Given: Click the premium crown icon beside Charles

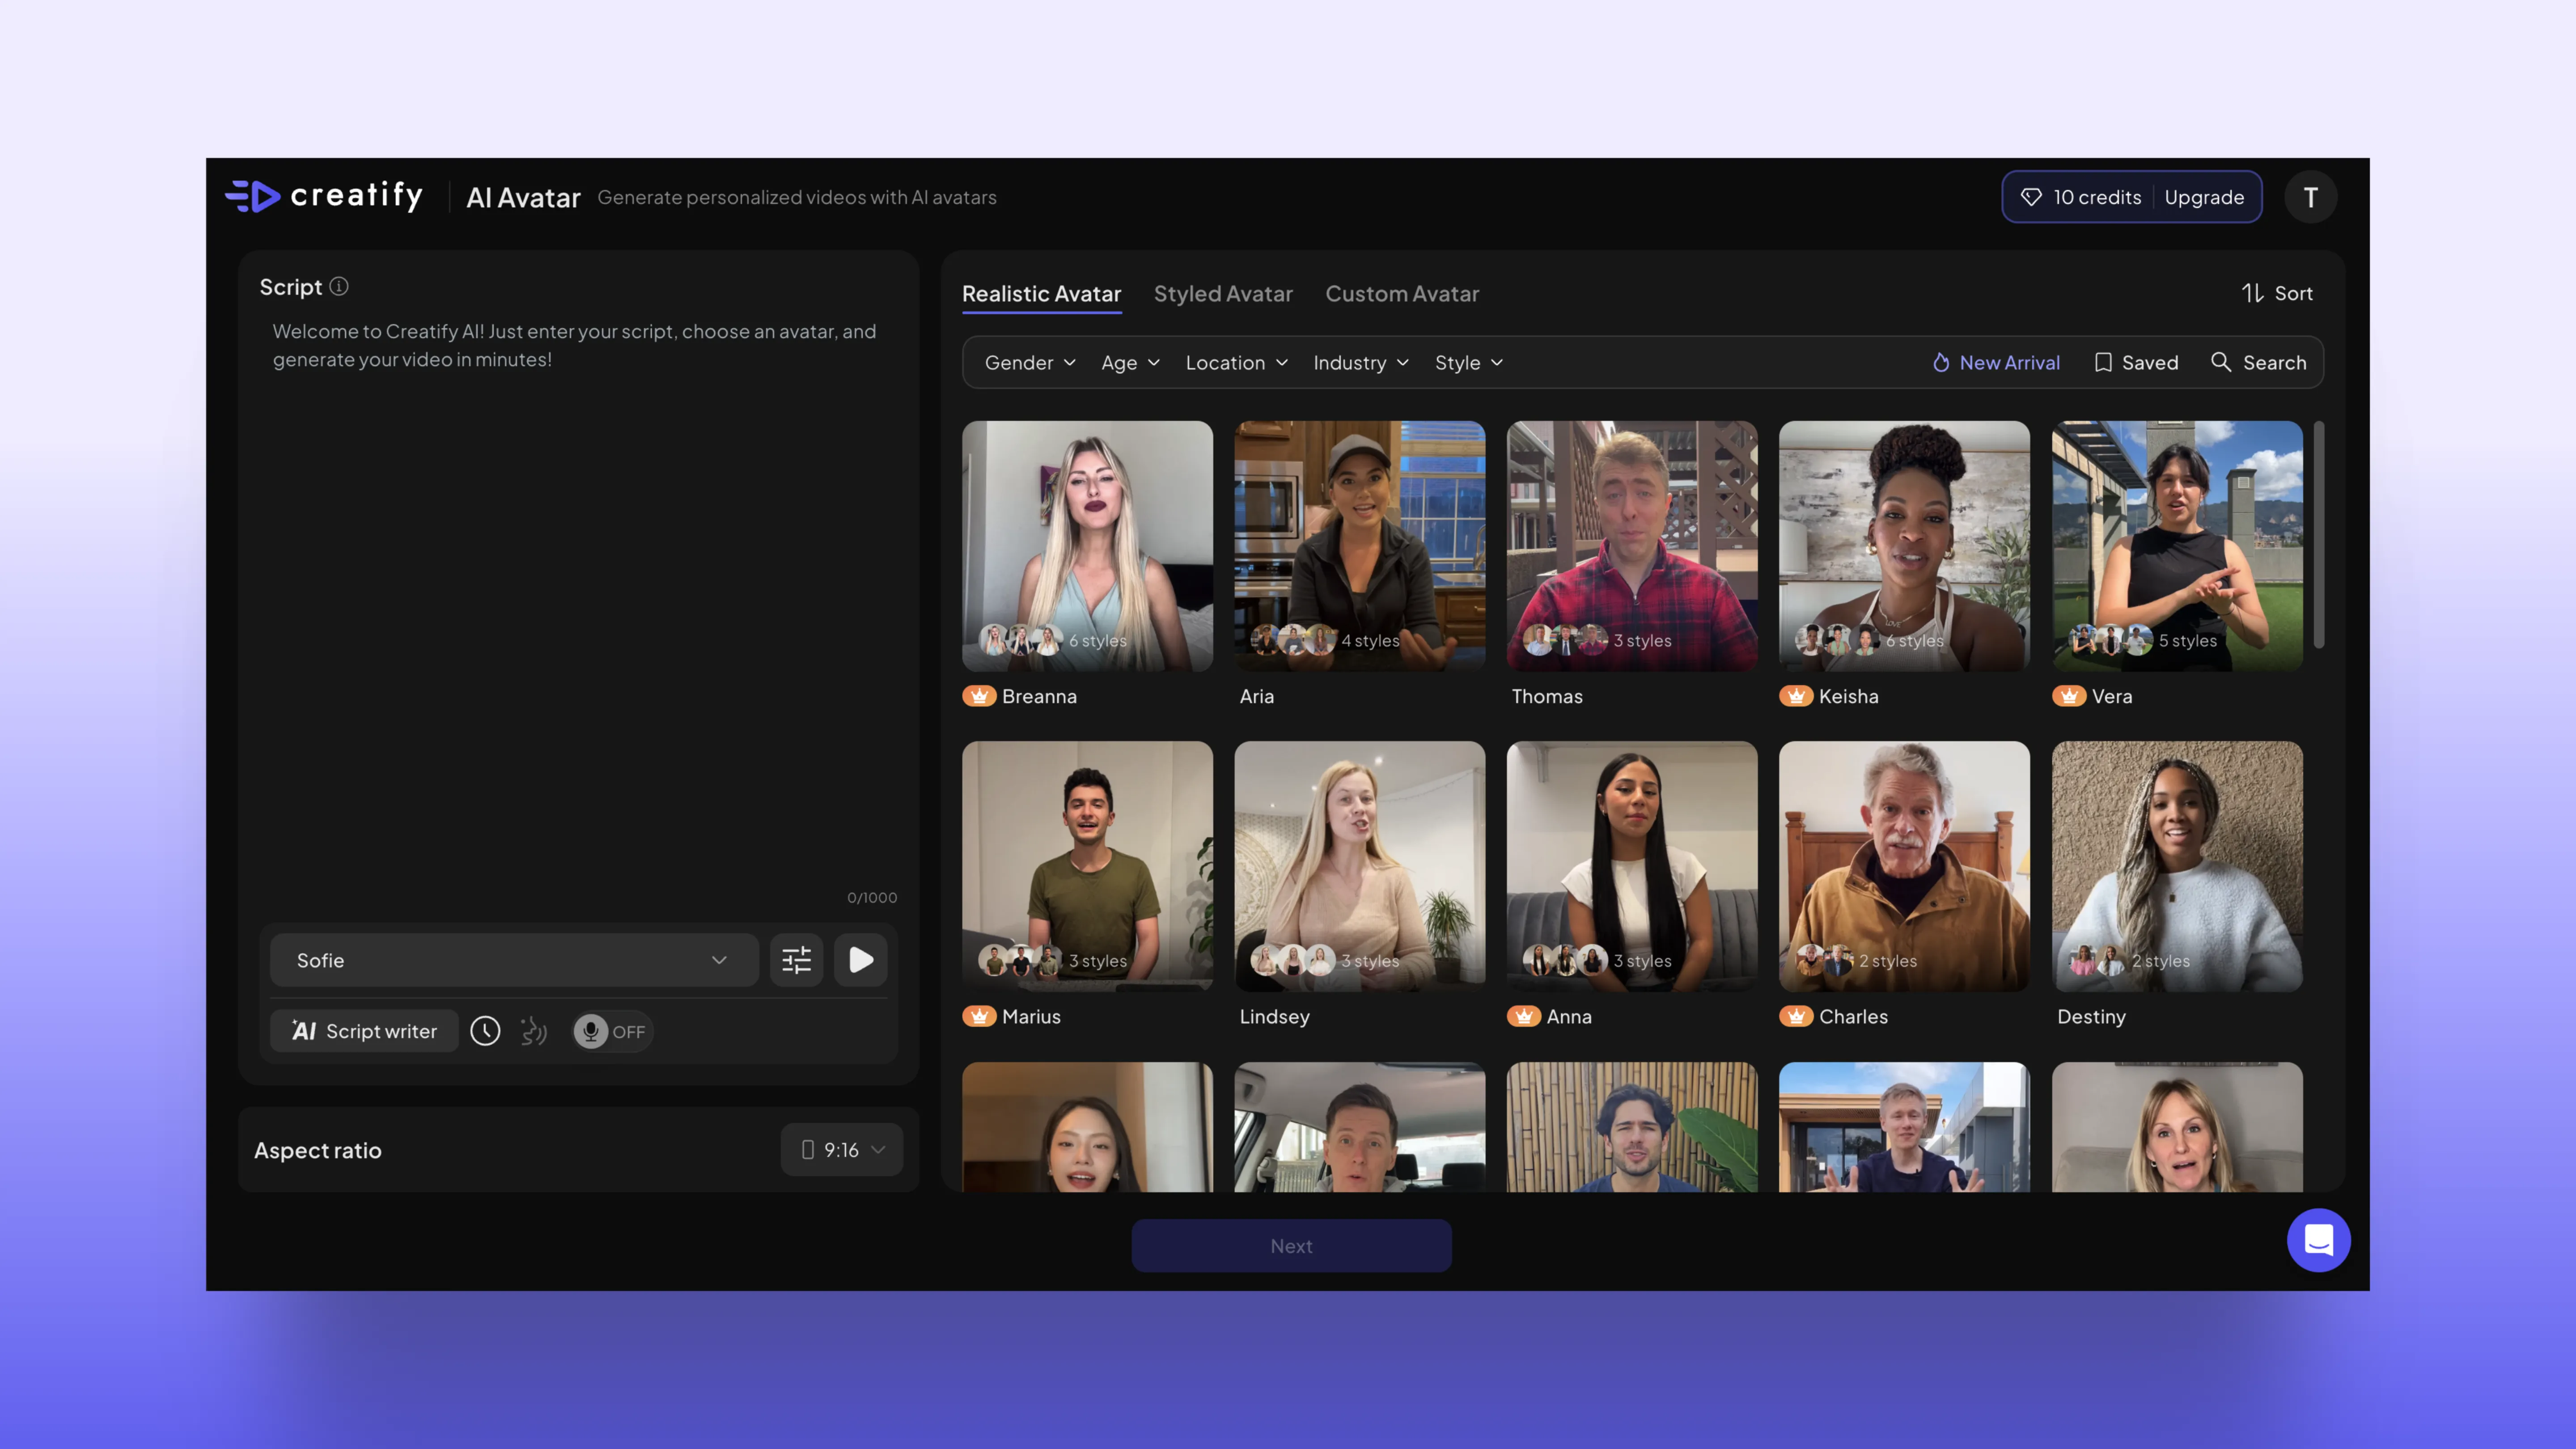Looking at the screenshot, I should (x=1796, y=1016).
